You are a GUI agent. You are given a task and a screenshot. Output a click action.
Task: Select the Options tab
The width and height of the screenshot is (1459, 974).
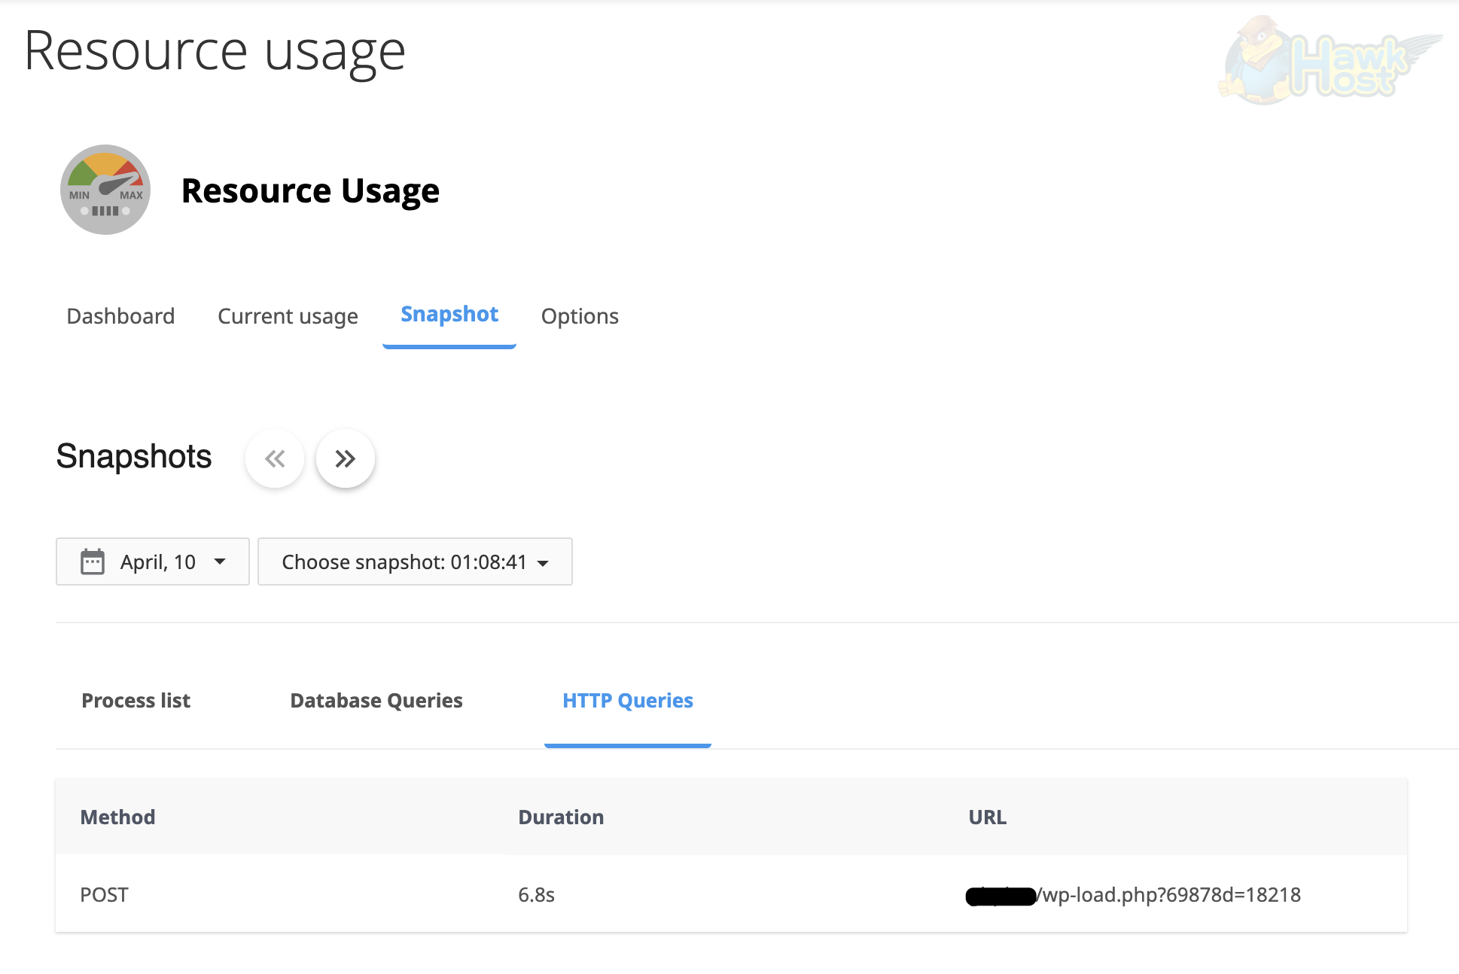[x=580, y=315]
